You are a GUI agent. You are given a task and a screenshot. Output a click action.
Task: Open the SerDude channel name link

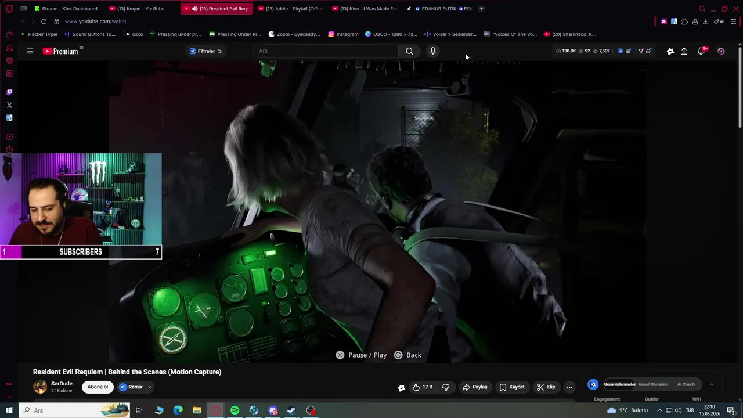tap(62, 384)
